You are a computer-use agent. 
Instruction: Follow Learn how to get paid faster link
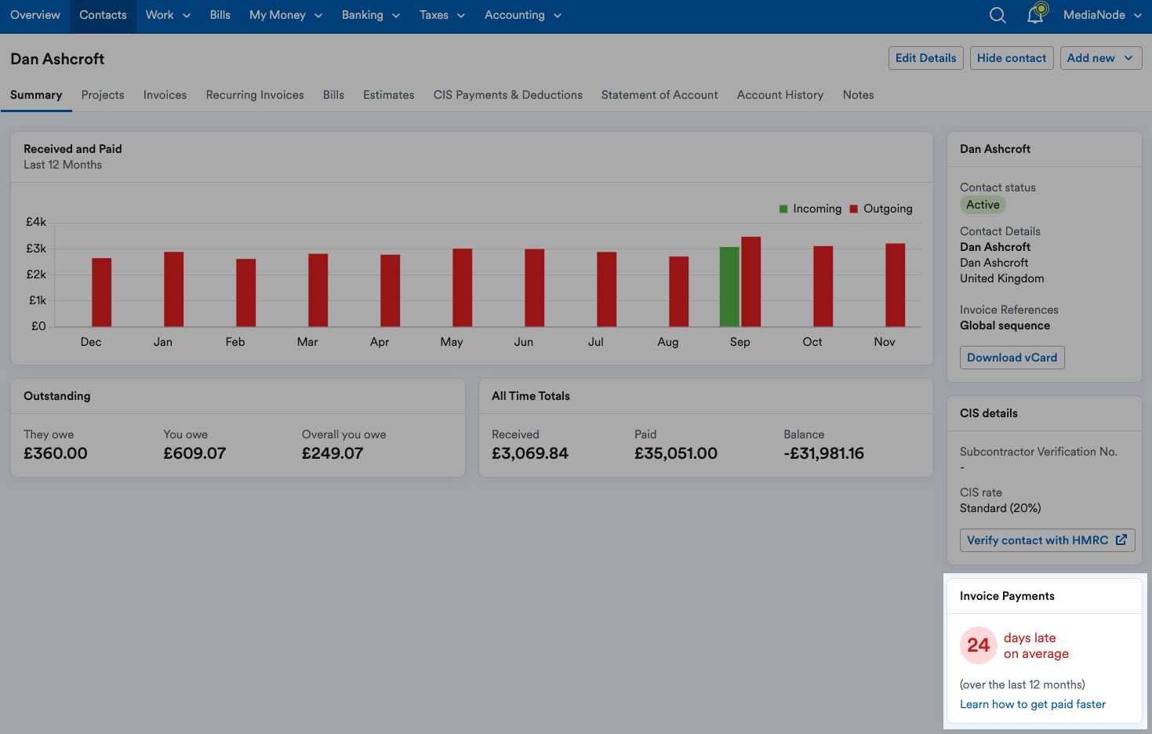[1033, 704]
